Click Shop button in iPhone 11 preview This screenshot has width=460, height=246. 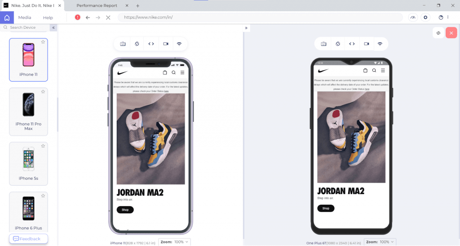click(x=125, y=210)
